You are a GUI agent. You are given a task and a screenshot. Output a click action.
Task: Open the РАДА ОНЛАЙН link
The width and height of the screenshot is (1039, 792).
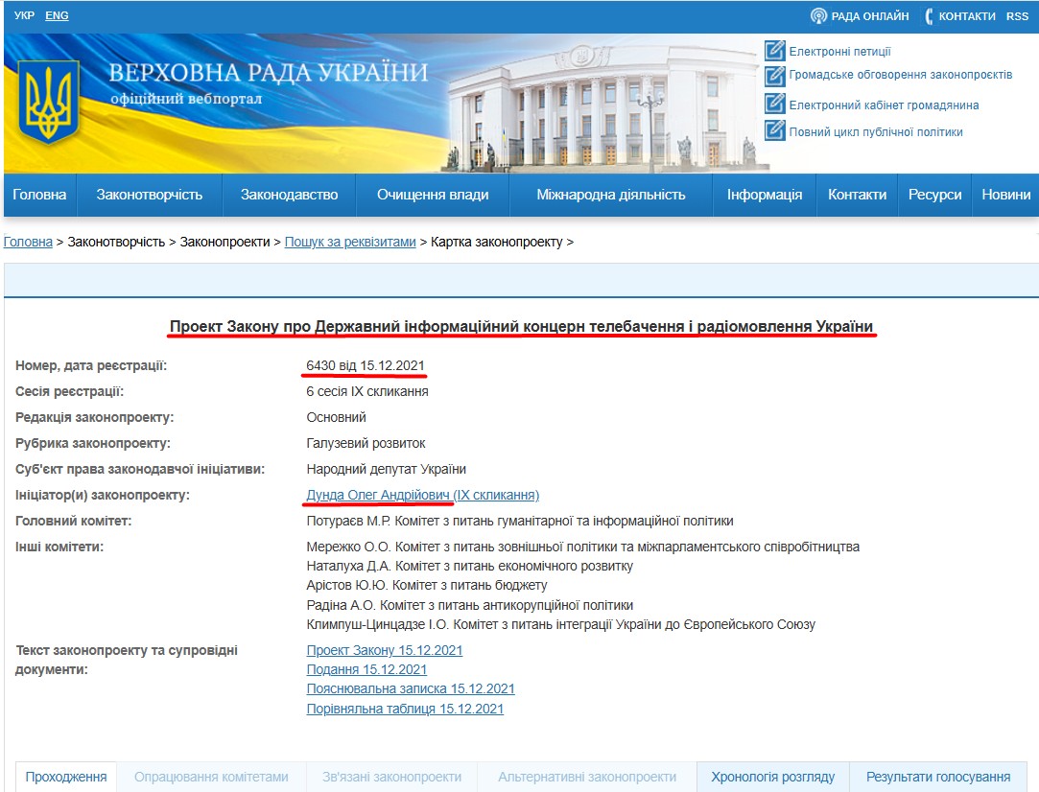(x=870, y=16)
